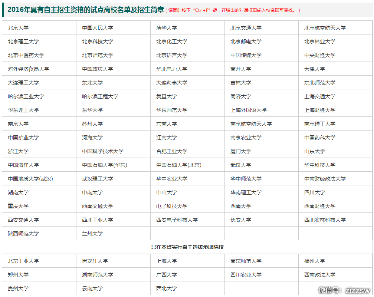
Task: Open 重庆大学 entry
Action: [18, 206]
